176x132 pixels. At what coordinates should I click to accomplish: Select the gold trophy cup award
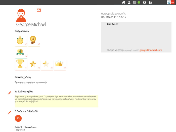[x=20, y=64]
